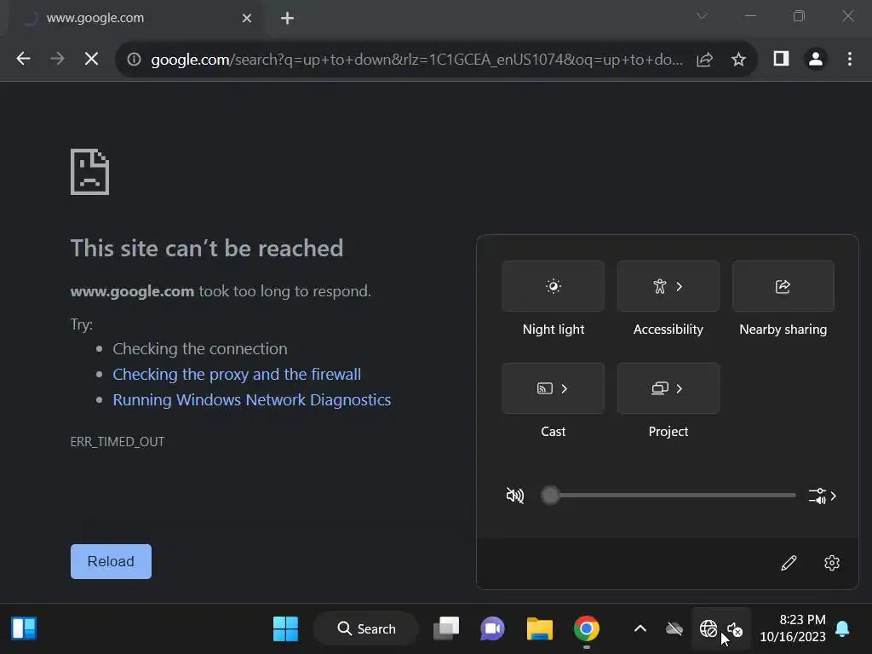
Task: Open Checking the proxy and the firewall
Action: 237,375
